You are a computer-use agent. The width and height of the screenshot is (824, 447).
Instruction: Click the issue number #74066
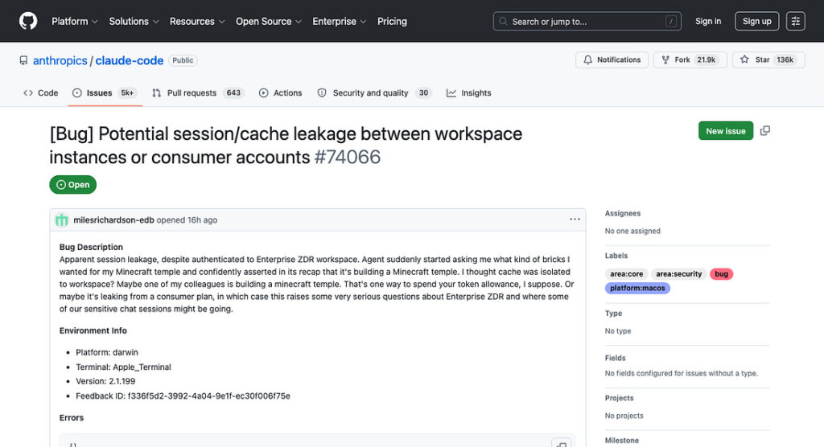click(348, 157)
